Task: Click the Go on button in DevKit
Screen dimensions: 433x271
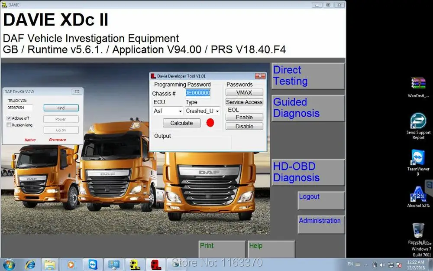Action: [61, 130]
